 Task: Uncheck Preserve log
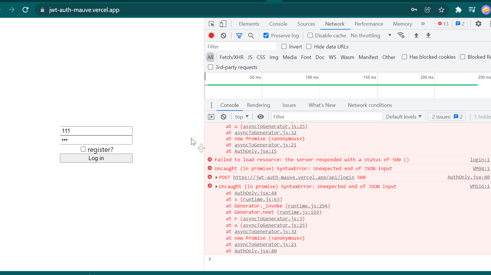point(266,35)
